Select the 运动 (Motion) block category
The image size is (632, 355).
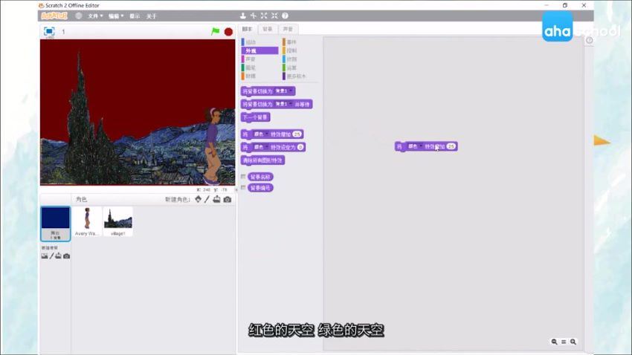(259, 42)
